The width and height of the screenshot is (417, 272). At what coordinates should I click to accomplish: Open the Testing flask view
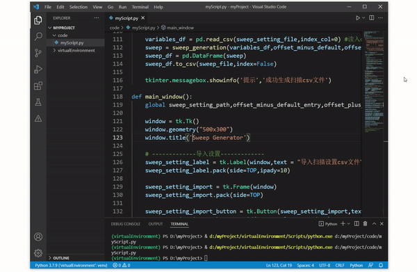[38, 102]
